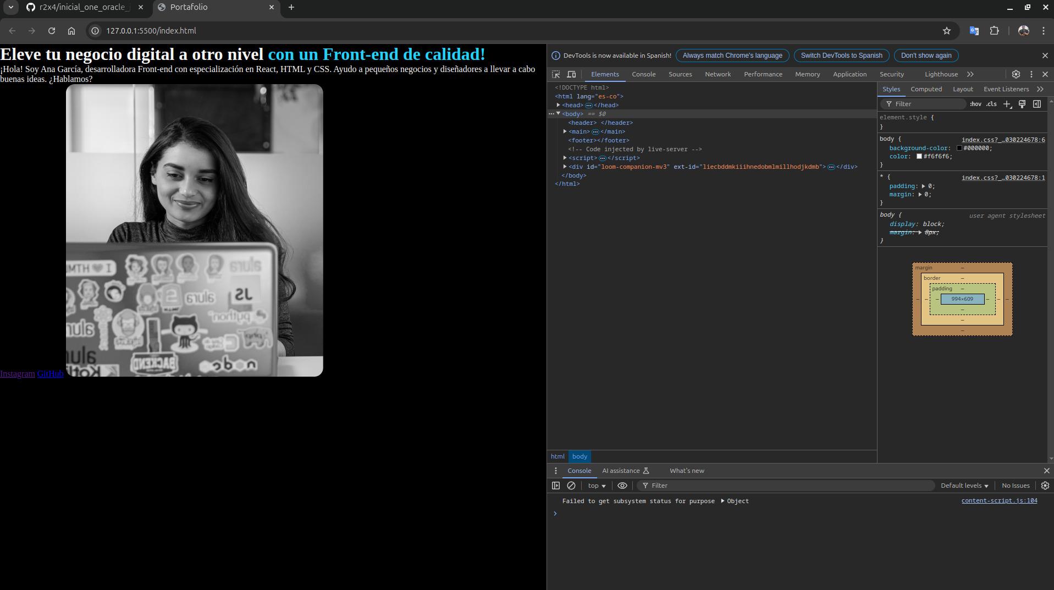Reload the page in browser toolbar
The image size is (1054, 590).
coord(52,31)
